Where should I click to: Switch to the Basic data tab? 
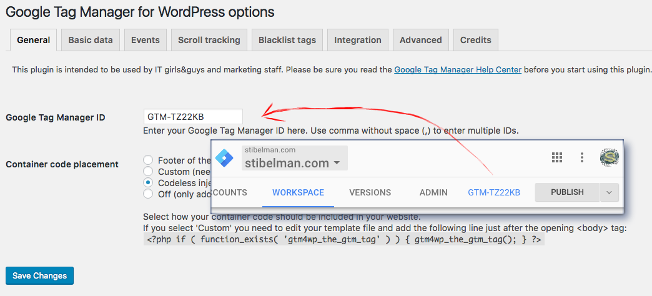pos(91,40)
